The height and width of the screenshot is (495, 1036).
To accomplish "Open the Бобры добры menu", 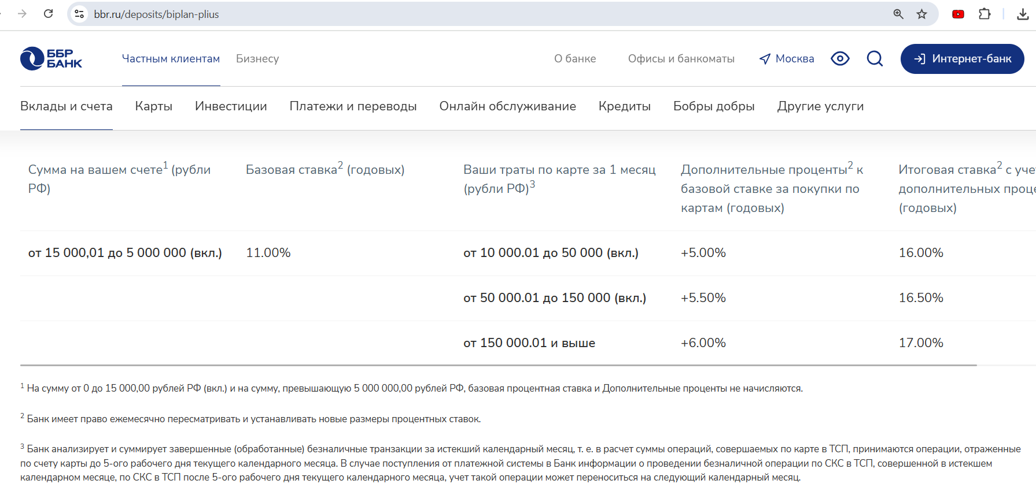I will tap(714, 106).
